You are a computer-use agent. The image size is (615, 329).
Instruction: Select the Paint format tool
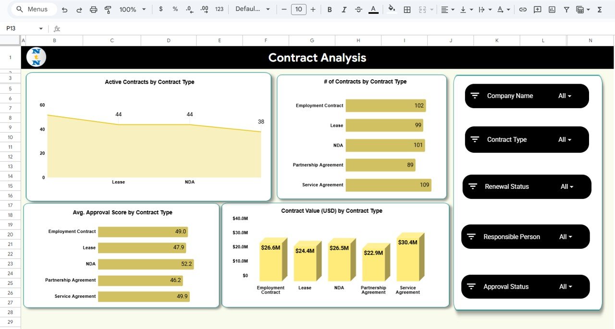[x=108, y=9]
